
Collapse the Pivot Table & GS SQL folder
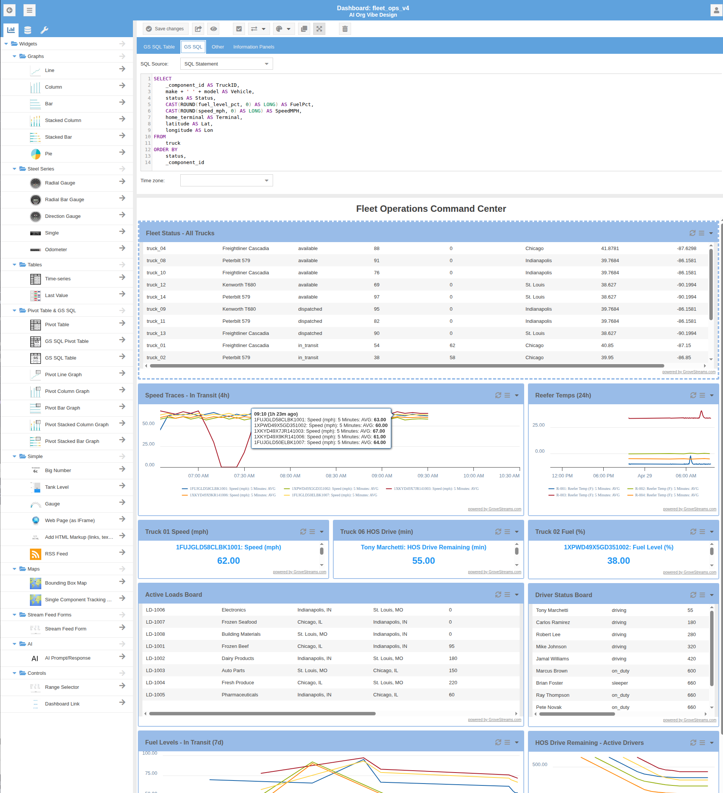tap(14, 310)
